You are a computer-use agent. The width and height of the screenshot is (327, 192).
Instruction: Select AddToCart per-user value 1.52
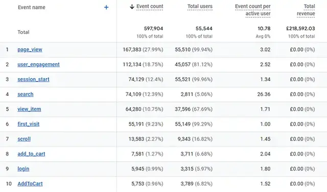265,184
